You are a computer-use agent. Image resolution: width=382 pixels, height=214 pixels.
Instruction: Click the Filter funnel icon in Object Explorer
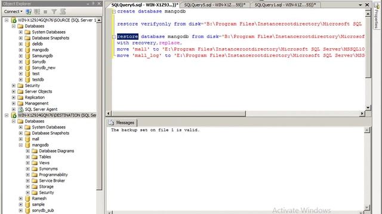54,11
